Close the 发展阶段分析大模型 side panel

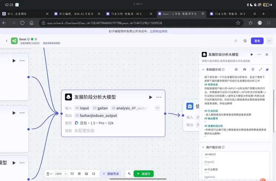267,55
